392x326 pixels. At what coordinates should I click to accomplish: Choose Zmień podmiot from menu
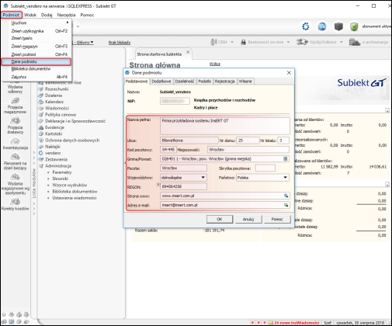pyautogui.click(x=36, y=54)
